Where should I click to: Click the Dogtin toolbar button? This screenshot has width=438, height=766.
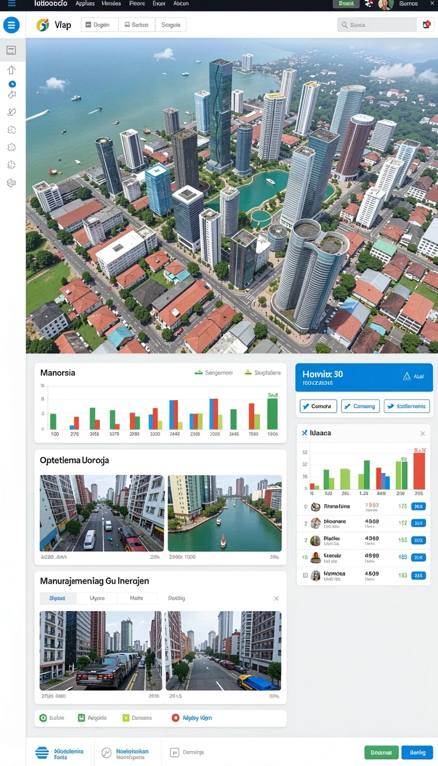(x=99, y=25)
